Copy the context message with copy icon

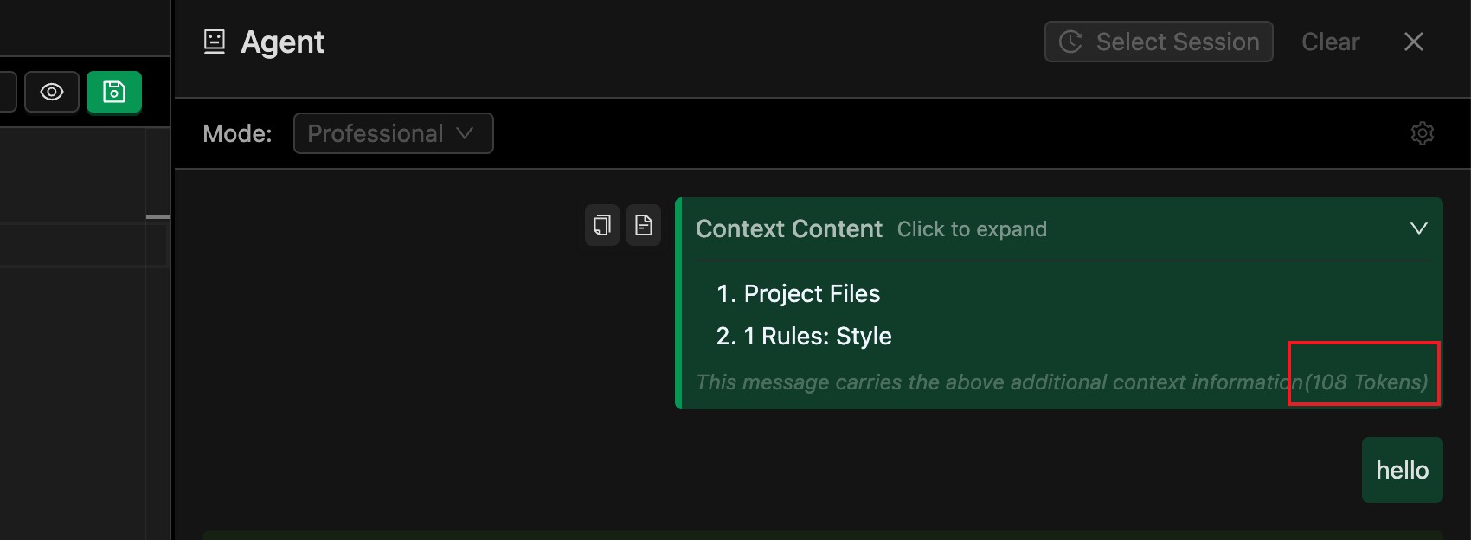click(602, 226)
